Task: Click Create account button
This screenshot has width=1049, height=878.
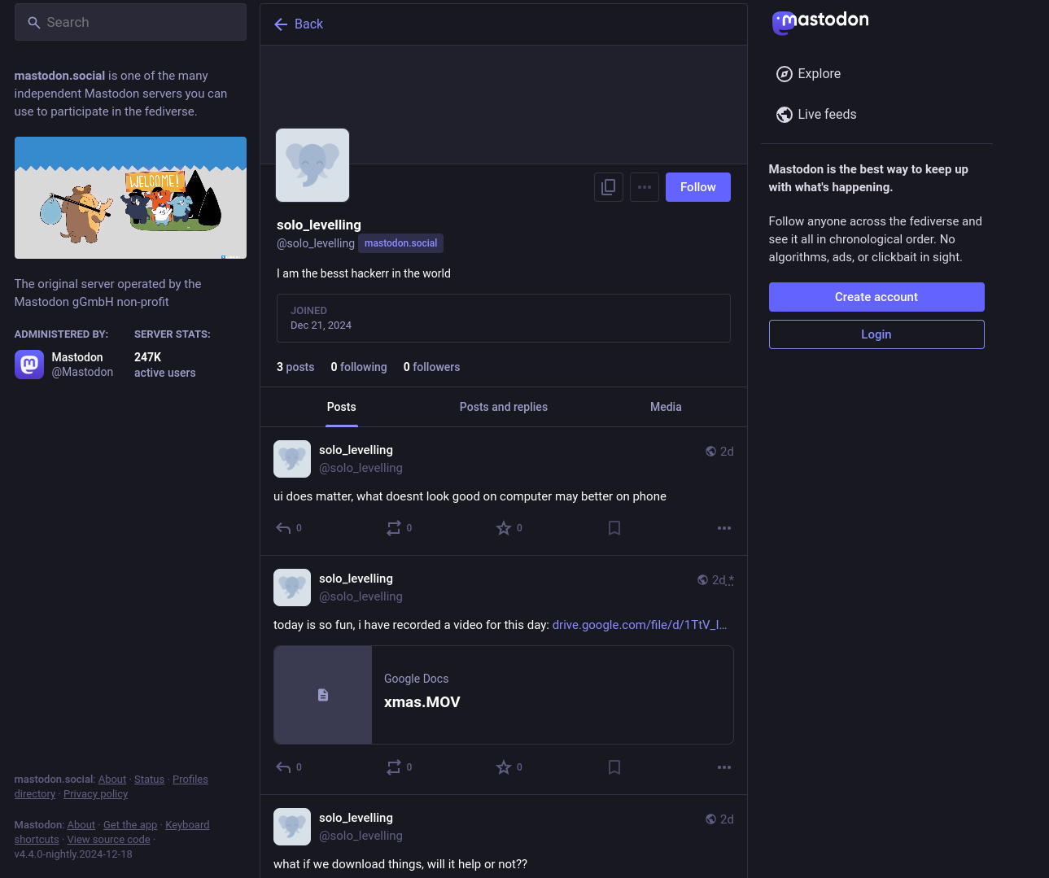Action: coord(876,297)
